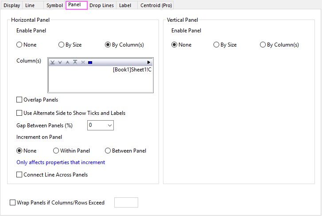The image size is (322, 216).
Task: Select Within Panel increment option
Action: click(x=71, y=151)
